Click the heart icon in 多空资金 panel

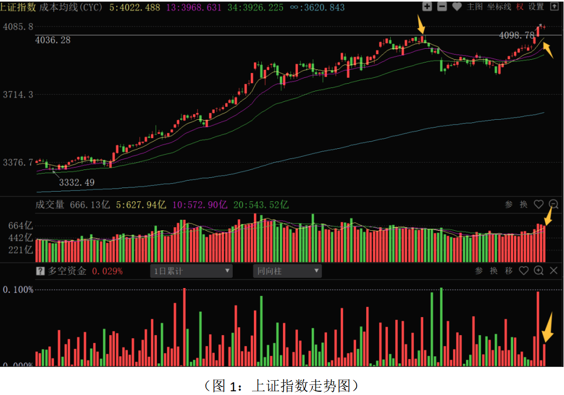click(524, 271)
